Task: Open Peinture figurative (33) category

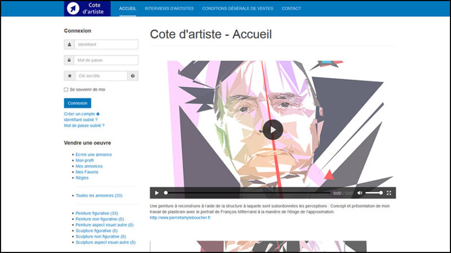Action: pyautogui.click(x=96, y=214)
